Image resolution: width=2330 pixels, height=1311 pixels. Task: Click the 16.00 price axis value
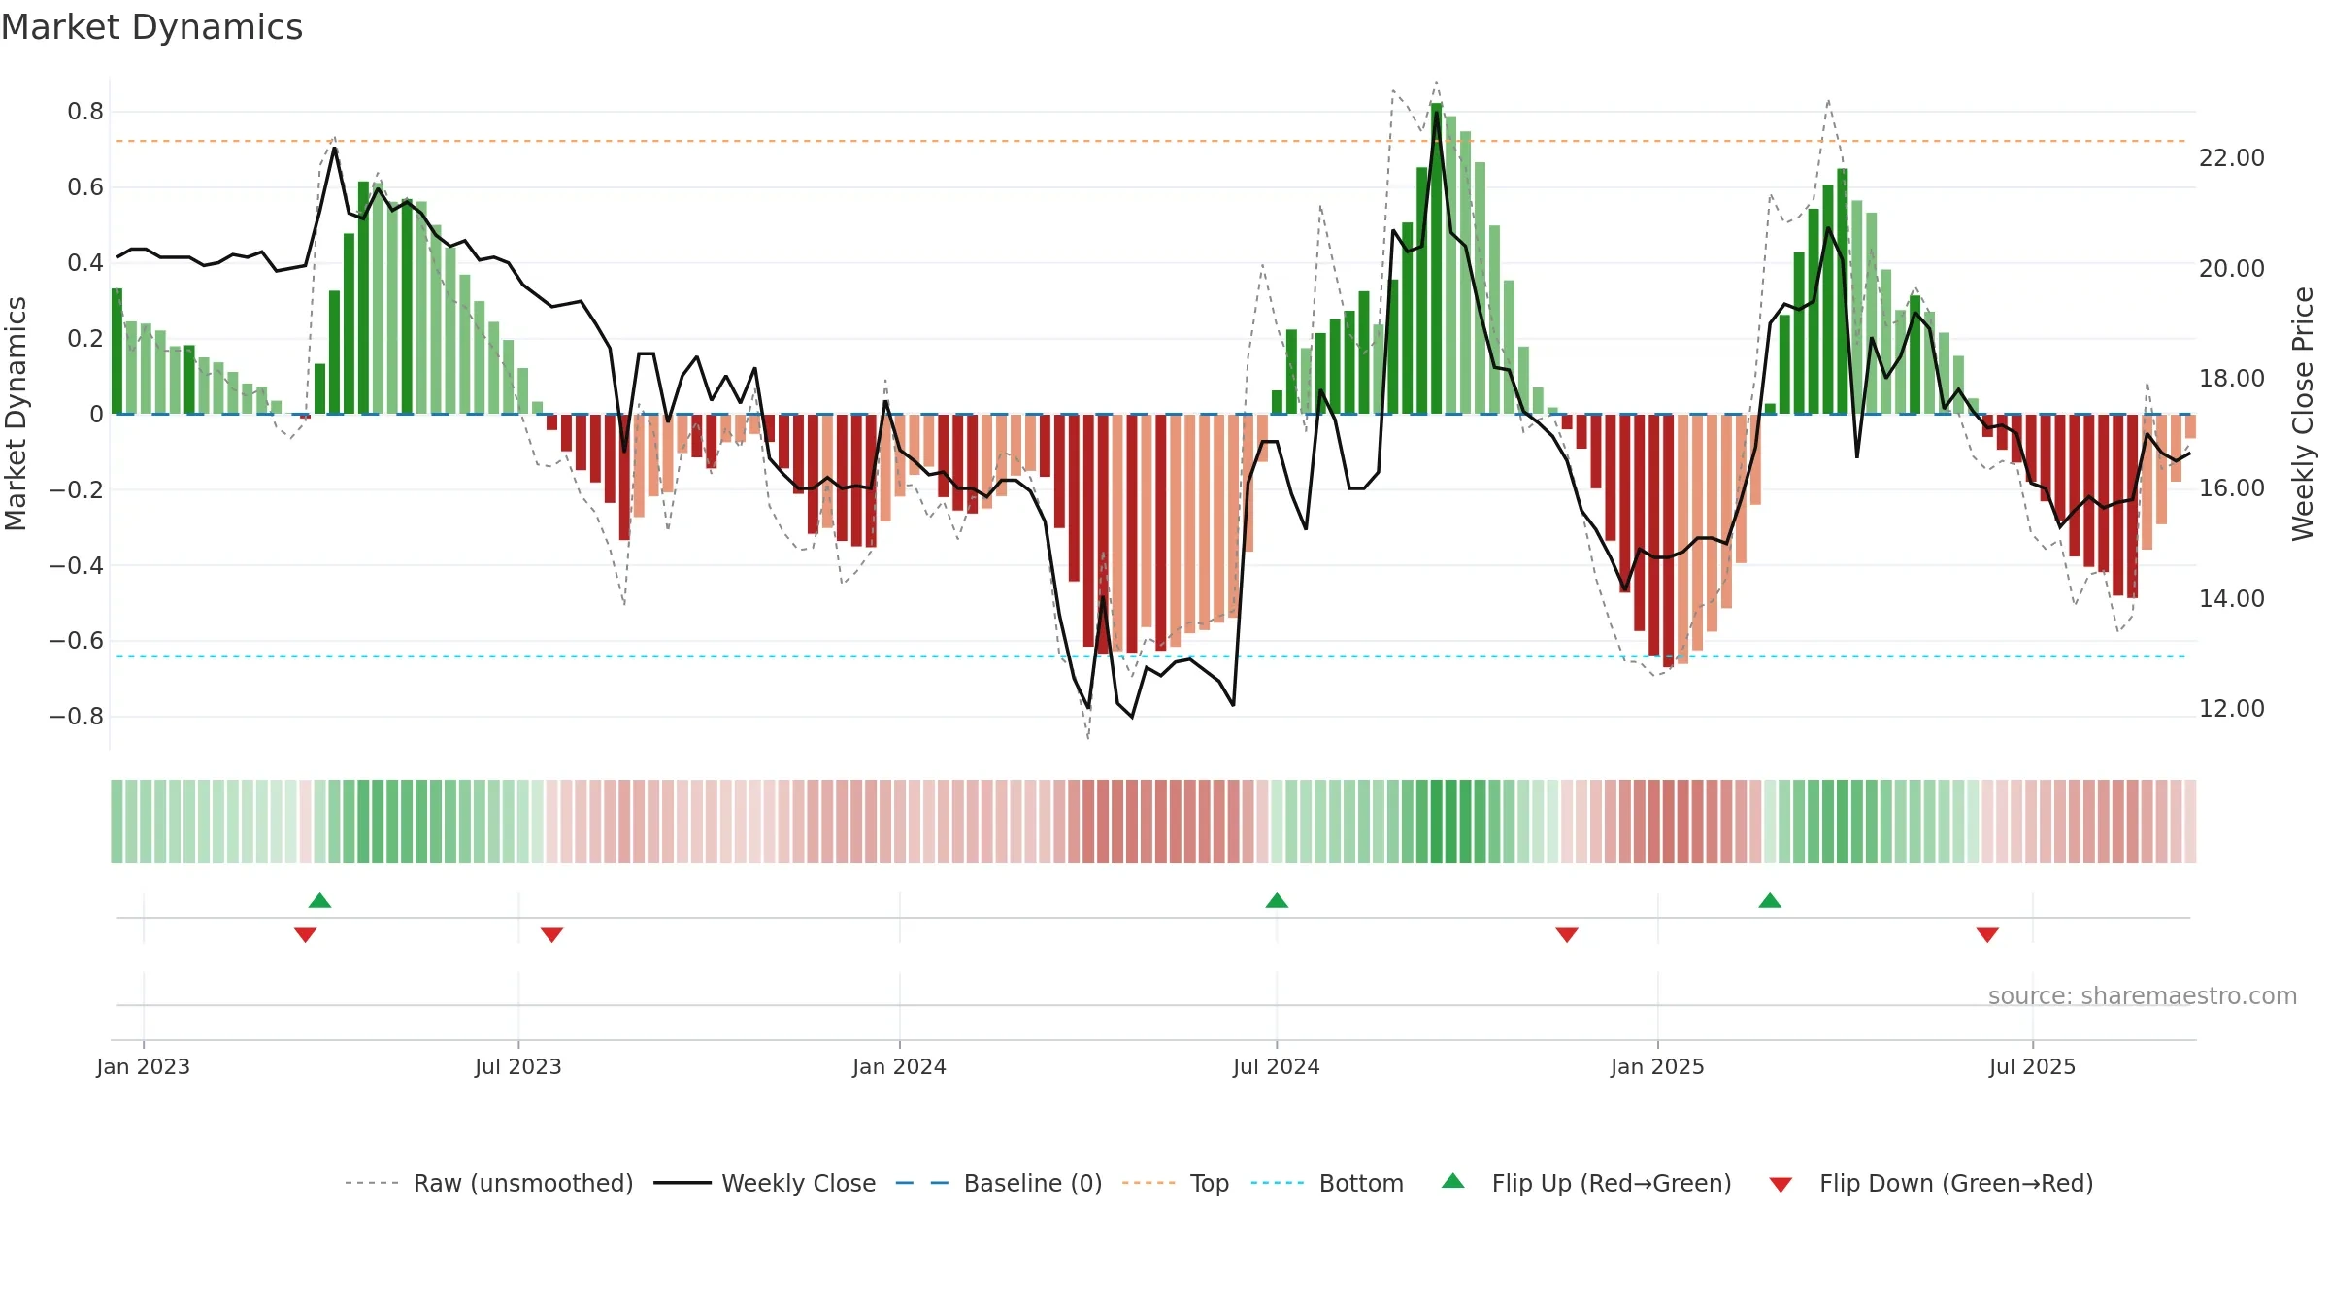pos(2232,487)
